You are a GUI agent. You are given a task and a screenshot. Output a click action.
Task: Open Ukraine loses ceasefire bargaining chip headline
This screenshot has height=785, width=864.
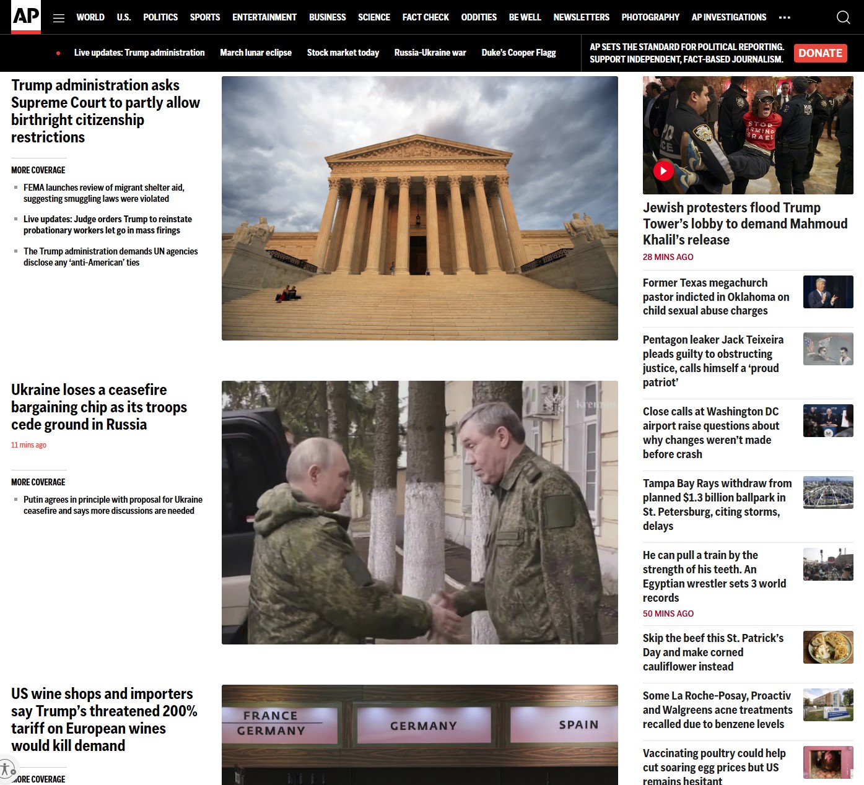click(x=99, y=407)
